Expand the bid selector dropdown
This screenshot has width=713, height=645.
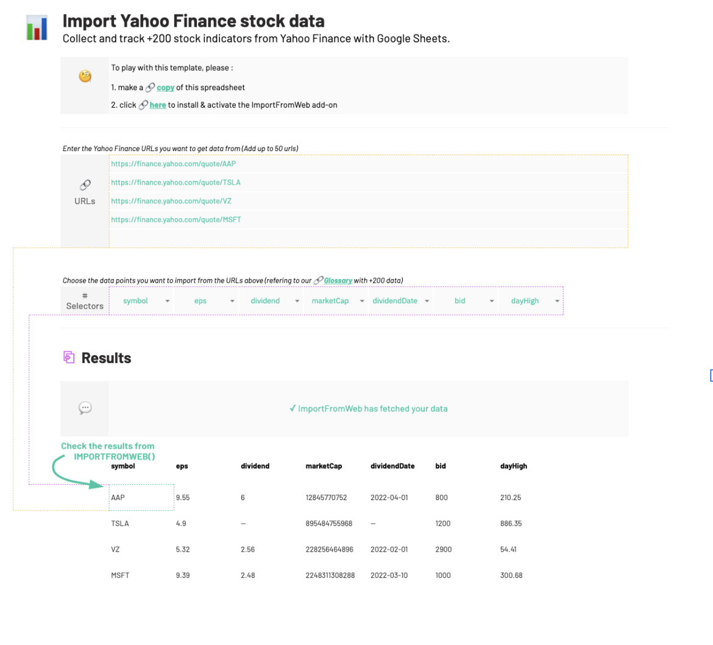click(492, 300)
